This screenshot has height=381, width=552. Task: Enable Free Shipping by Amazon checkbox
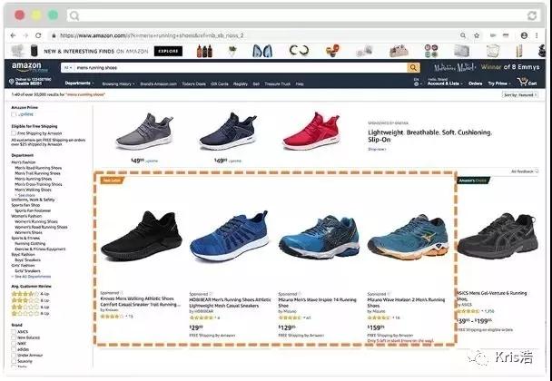(14, 133)
